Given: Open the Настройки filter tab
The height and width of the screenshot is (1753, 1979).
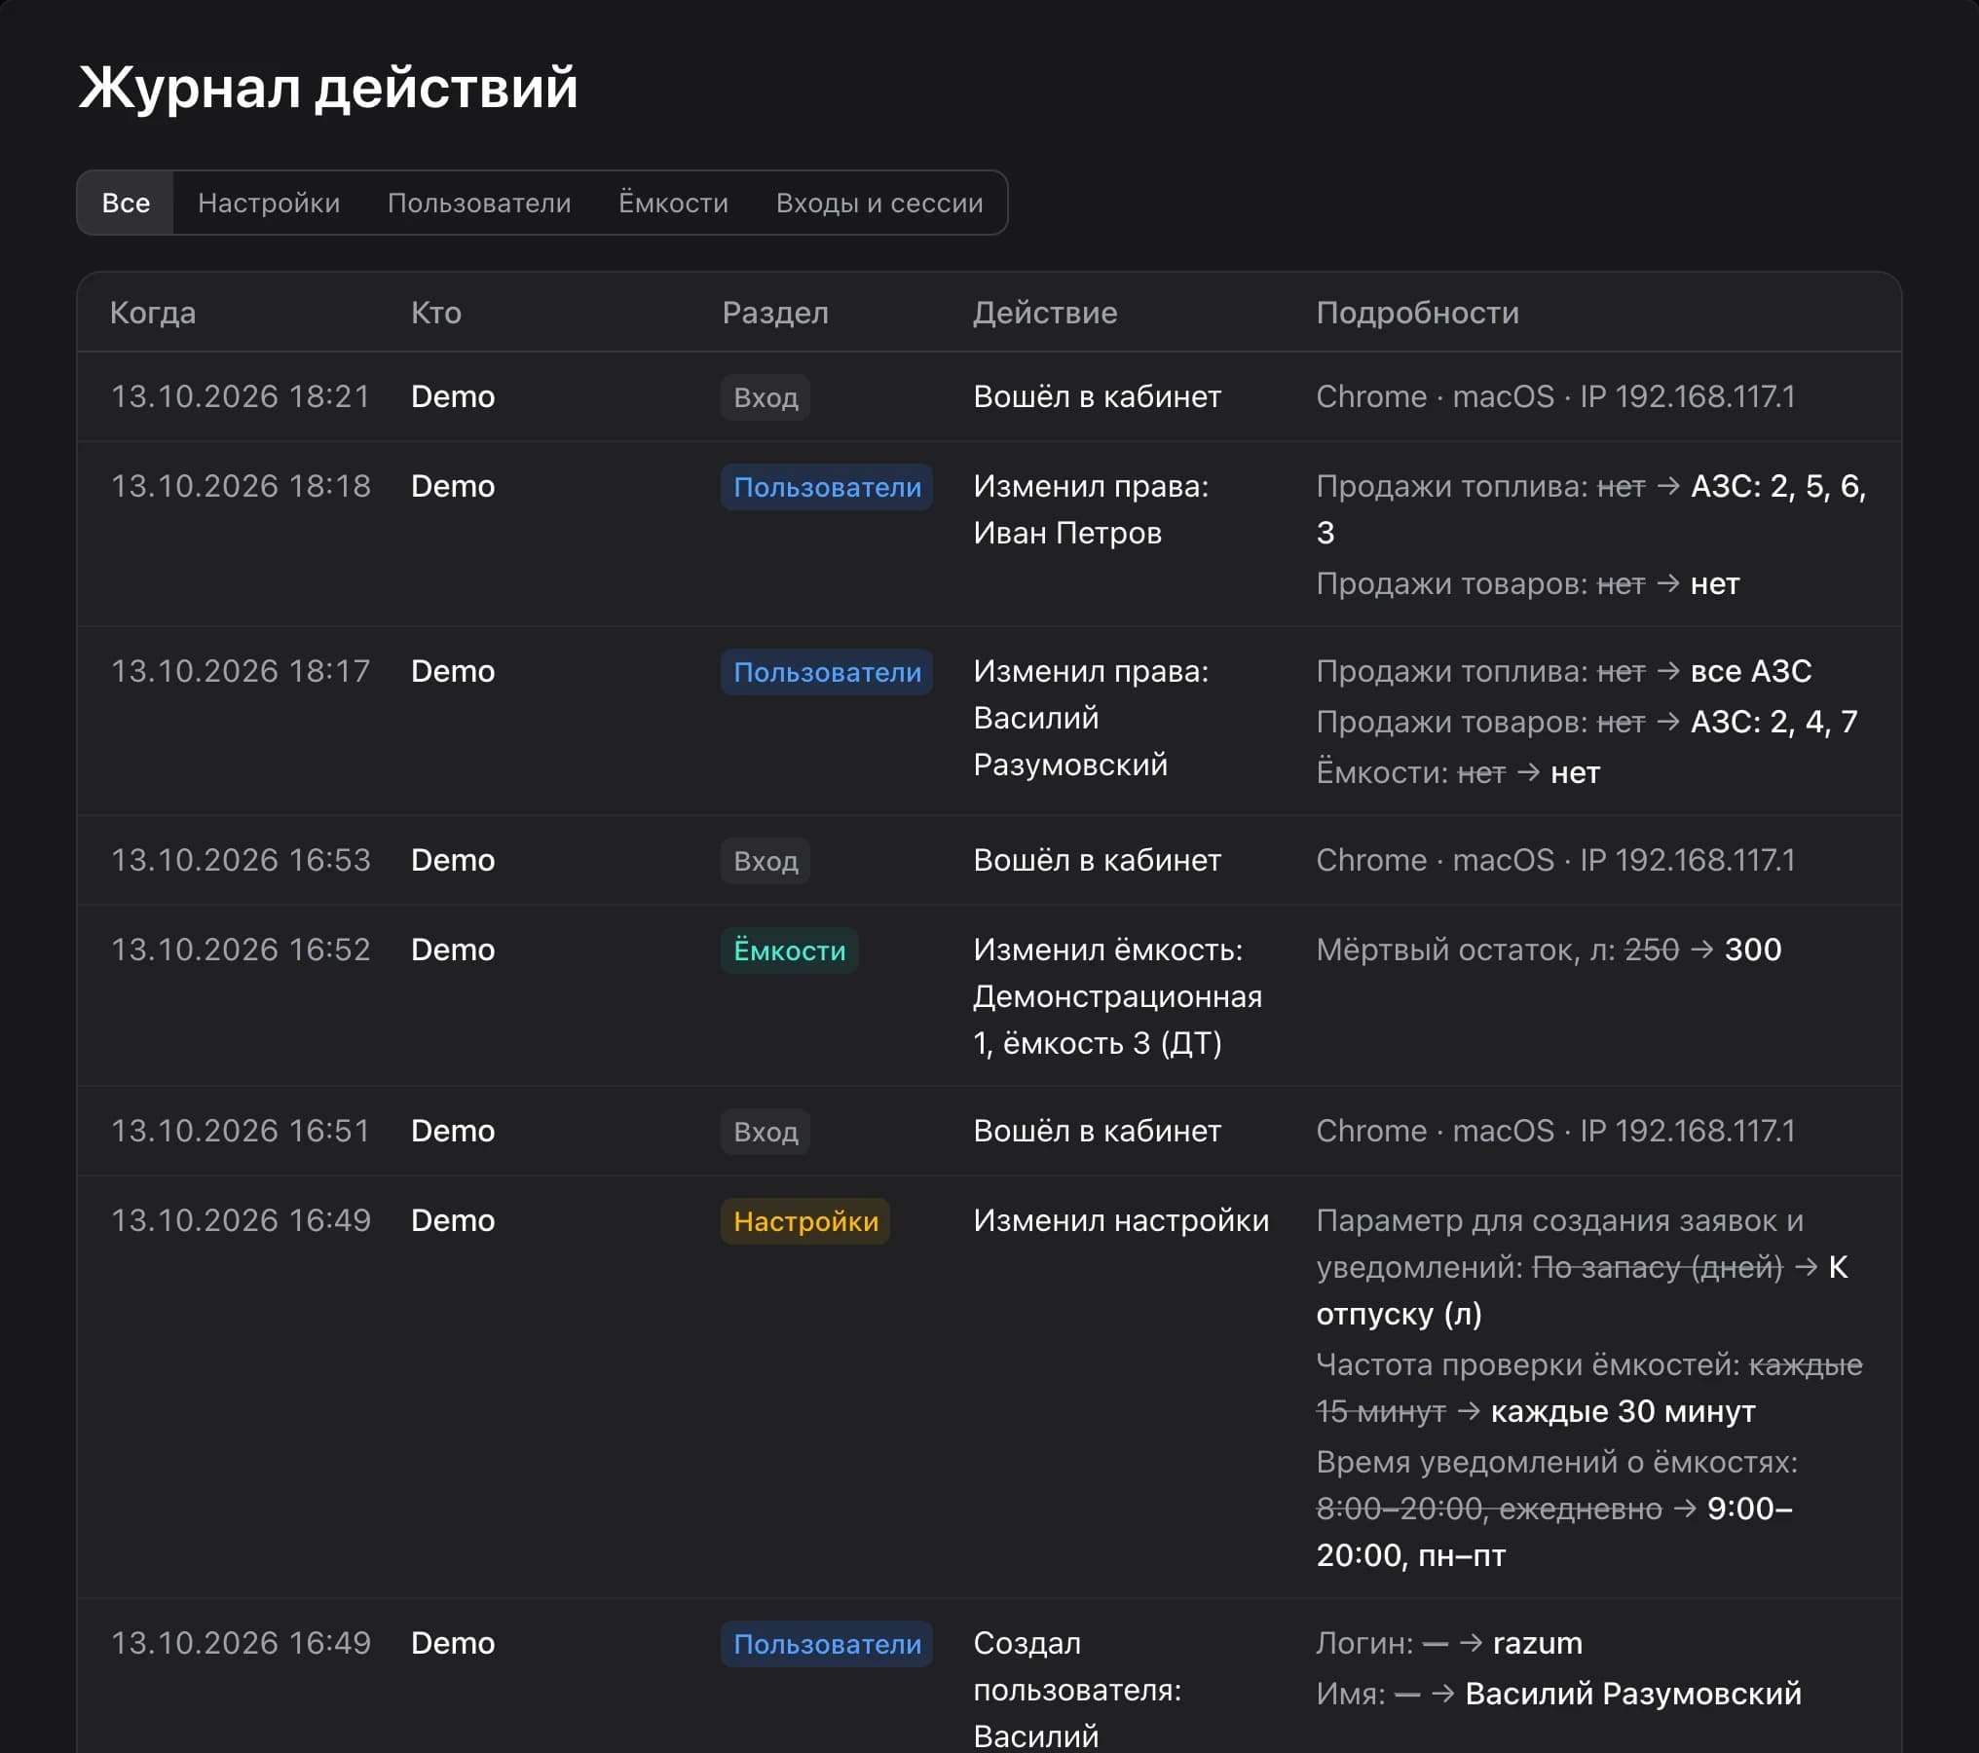Looking at the screenshot, I should (269, 203).
